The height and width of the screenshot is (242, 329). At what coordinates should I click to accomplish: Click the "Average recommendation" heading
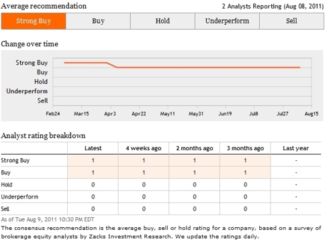[x=44, y=6]
